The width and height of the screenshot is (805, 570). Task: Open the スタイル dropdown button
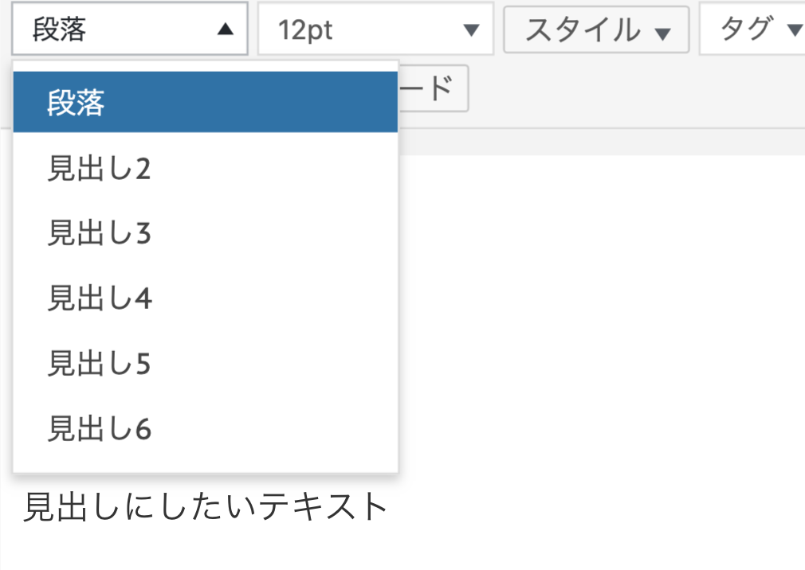coord(596,29)
